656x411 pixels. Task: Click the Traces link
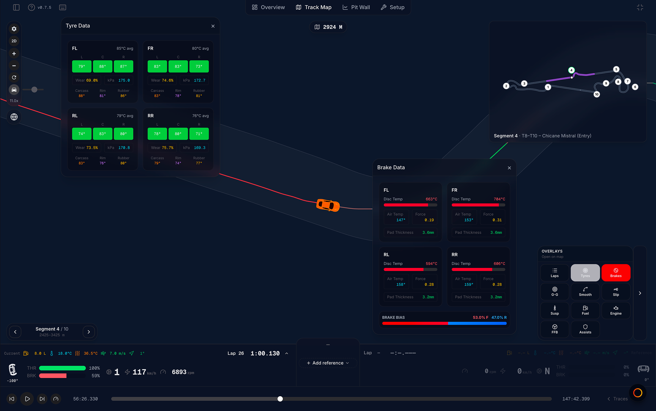tap(617, 399)
